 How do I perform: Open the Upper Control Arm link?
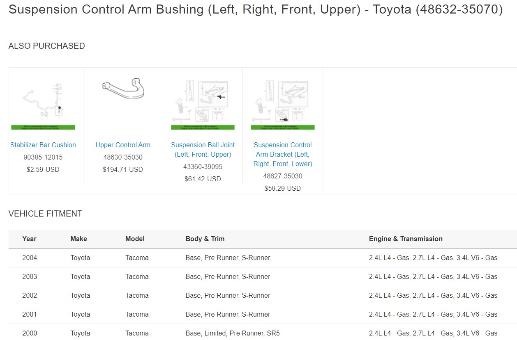click(x=123, y=145)
